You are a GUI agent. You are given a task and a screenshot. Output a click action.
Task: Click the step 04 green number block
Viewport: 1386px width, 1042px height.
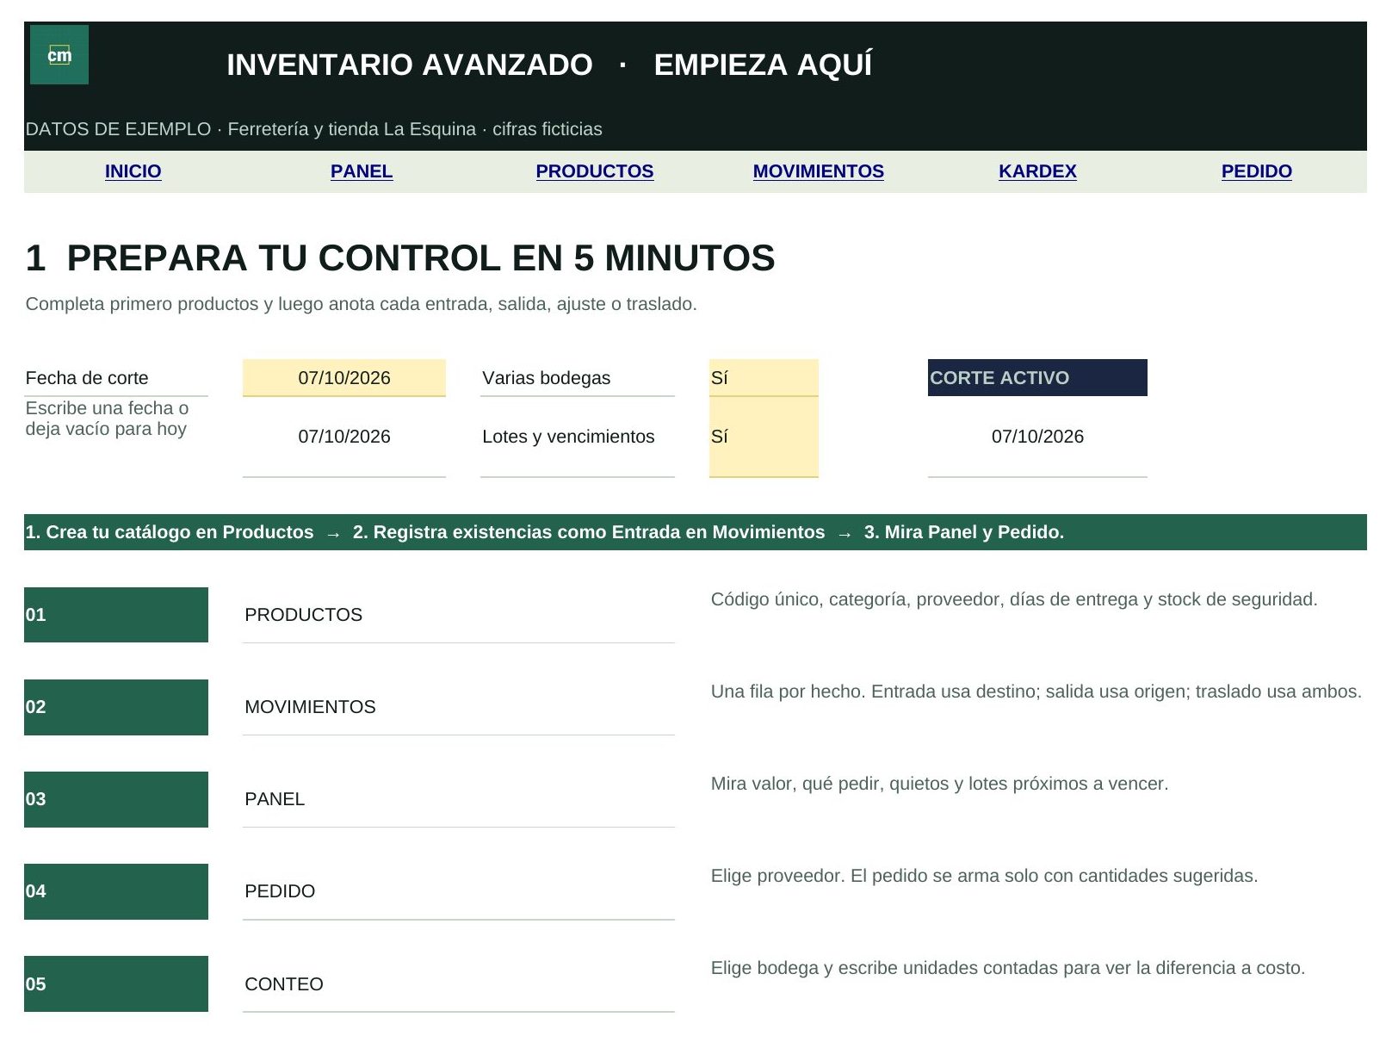point(116,891)
